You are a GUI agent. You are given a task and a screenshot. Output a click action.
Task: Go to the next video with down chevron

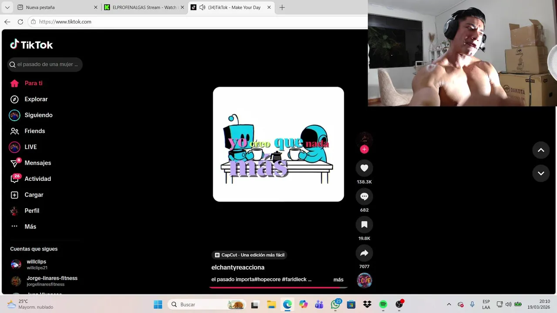(x=541, y=173)
